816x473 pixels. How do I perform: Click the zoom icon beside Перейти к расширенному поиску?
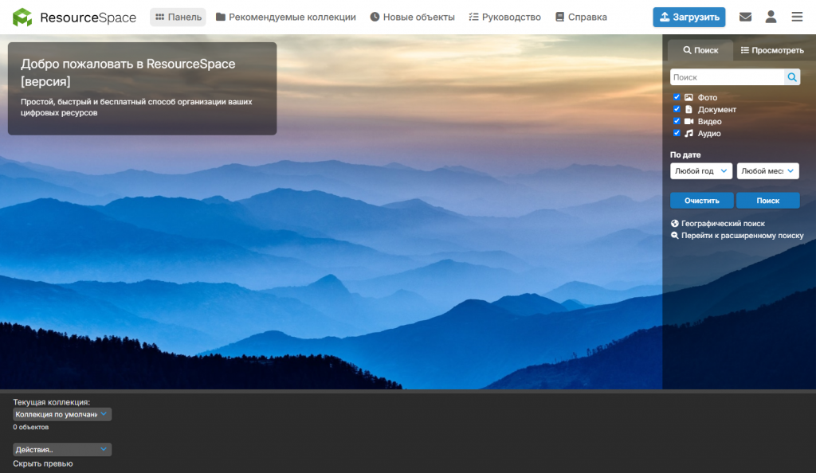pyautogui.click(x=675, y=236)
